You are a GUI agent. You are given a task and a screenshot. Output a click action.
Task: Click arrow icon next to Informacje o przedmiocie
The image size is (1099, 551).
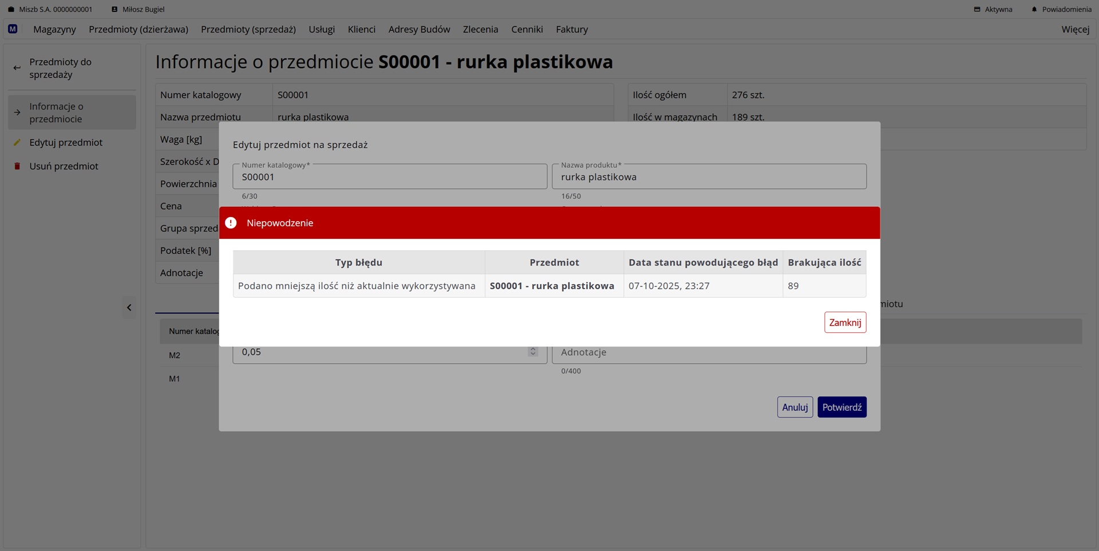(x=17, y=112)
